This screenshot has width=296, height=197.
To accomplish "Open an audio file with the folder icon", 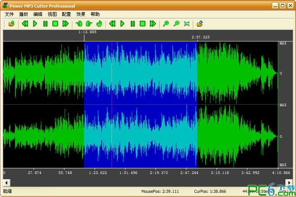I will 11,24.
